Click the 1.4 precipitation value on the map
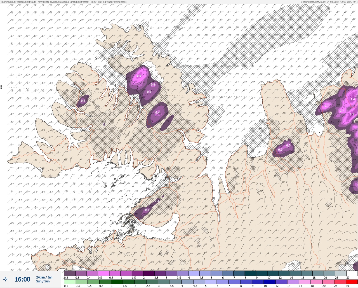This screenshot has width=358, height=288. tap(353, 99)
